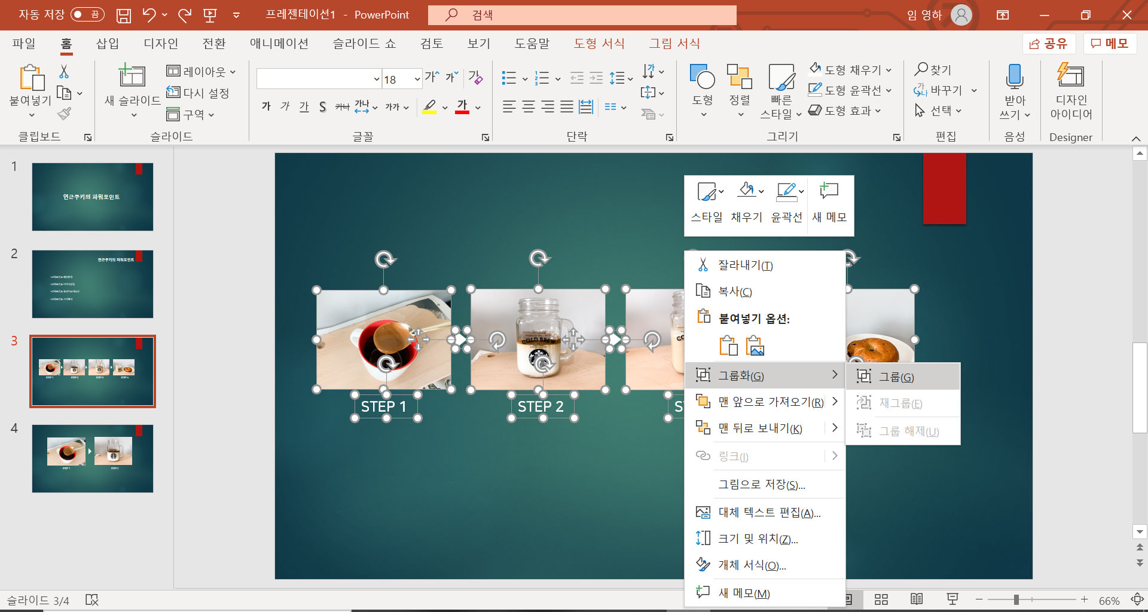
Task: Choose Group (그룹) in submenu
Action: tap(903, 377)
